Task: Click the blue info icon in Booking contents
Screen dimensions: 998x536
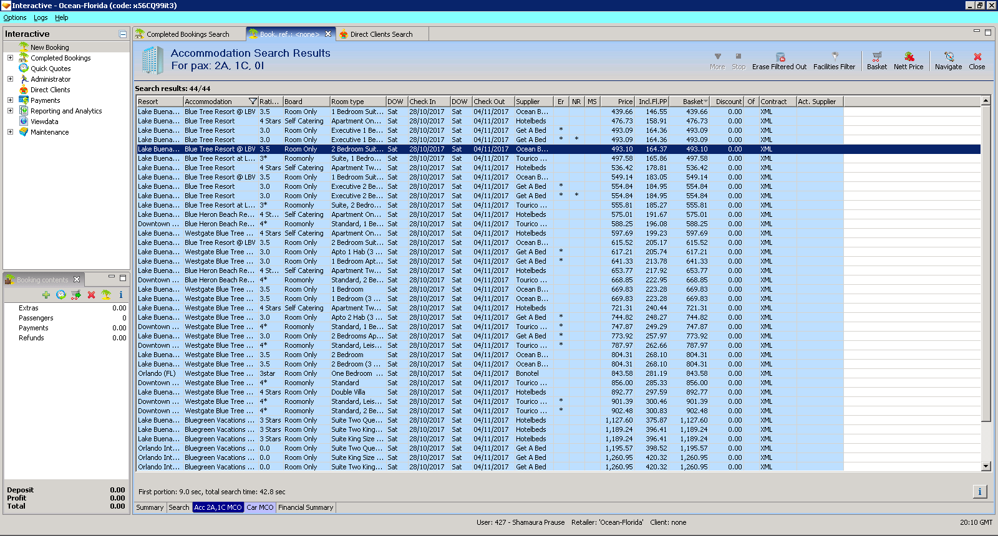Action: [121, 295]
